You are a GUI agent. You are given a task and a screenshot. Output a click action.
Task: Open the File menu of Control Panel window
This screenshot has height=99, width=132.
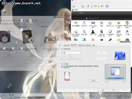pos(74,2)
